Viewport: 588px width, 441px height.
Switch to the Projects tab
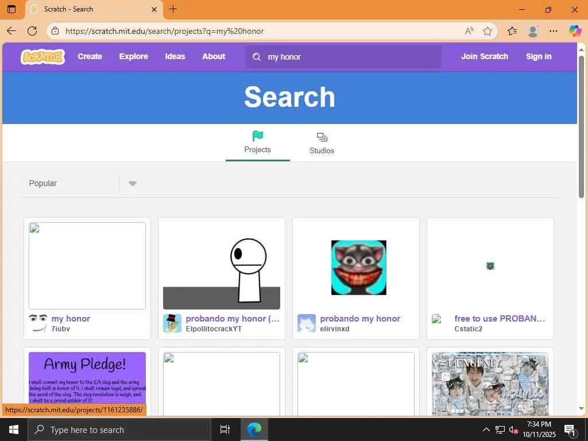point(258,143)
